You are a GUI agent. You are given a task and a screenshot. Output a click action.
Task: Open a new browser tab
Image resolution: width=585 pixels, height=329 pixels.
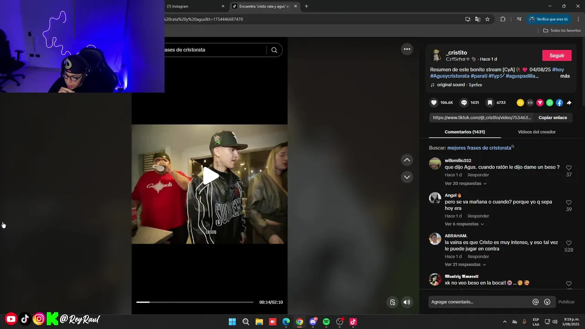(306, 6)
